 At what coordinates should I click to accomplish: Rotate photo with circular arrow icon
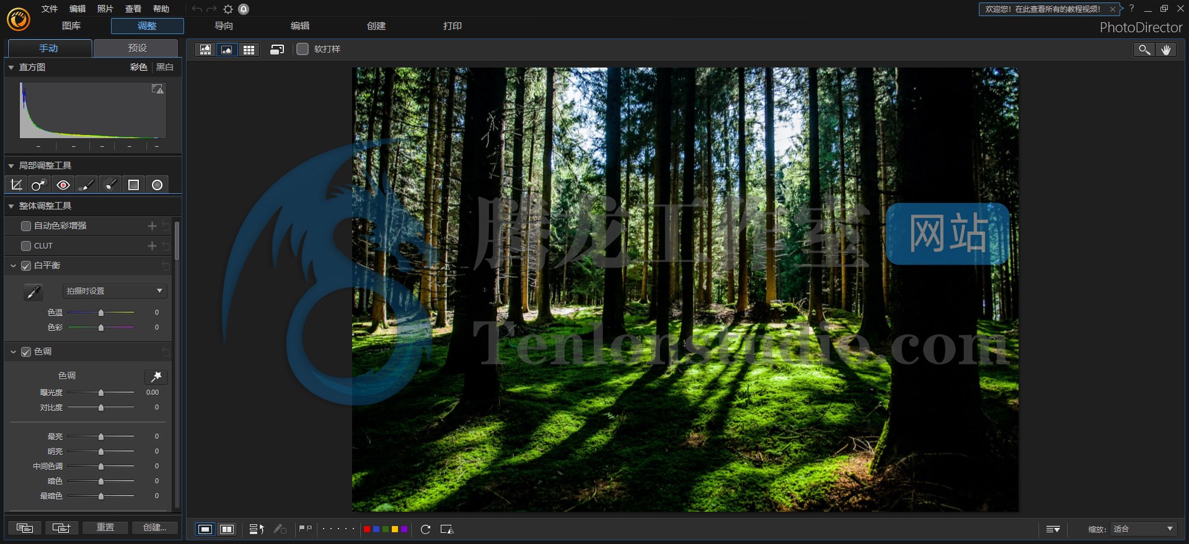[x=425, y=529]
